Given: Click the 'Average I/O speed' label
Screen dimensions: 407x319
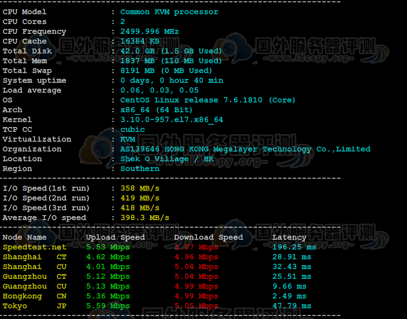Looking at the screenshot, I should tap(45, 217).
